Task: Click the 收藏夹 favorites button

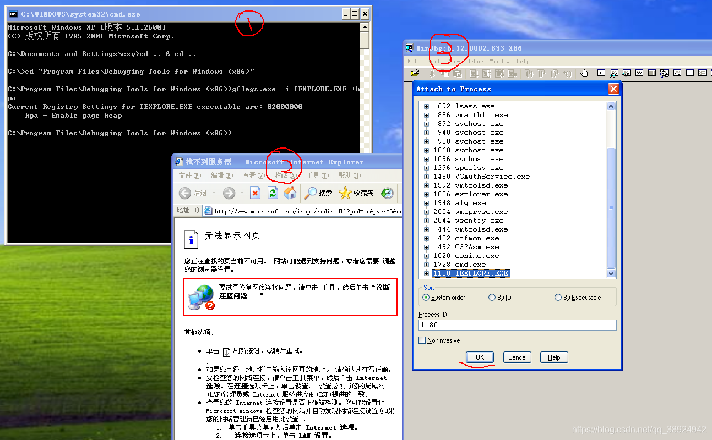Action: pos(356,193)
